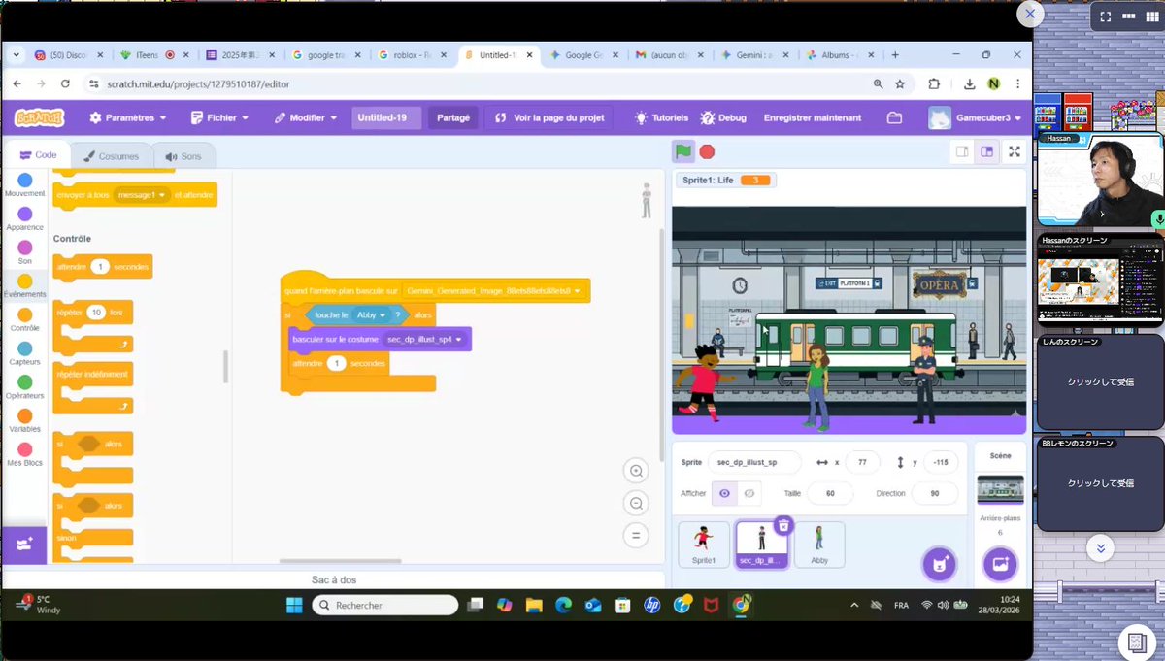Open the Gamecuber3 account menu
This screenshot has width=1165, height=661.
[x=976, y=117]
